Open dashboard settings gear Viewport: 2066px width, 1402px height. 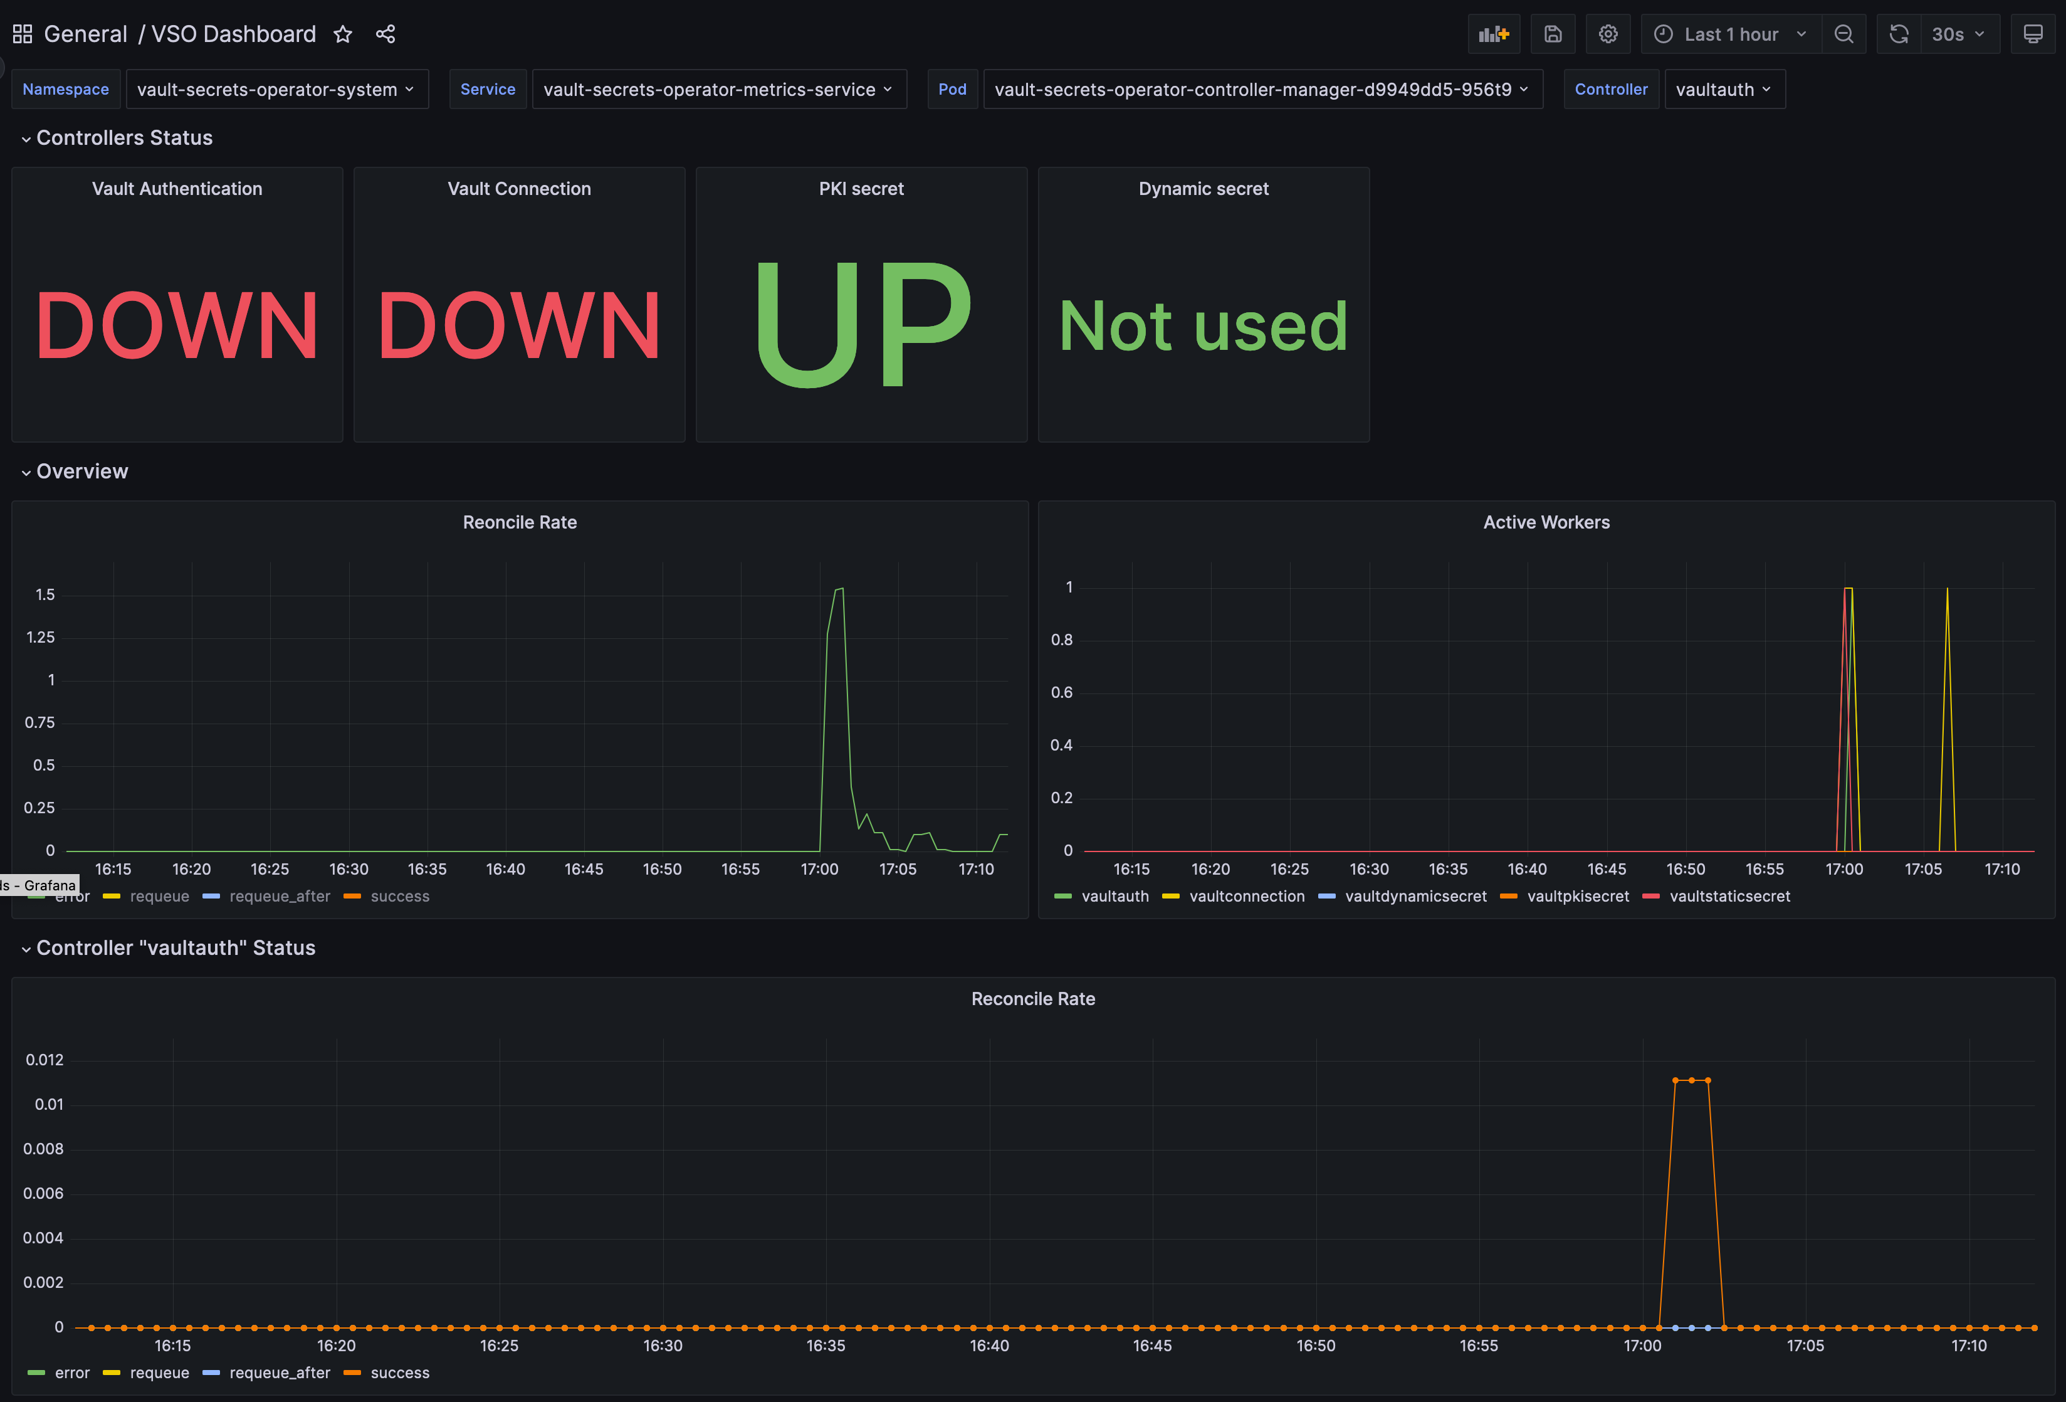[1607, 34]
